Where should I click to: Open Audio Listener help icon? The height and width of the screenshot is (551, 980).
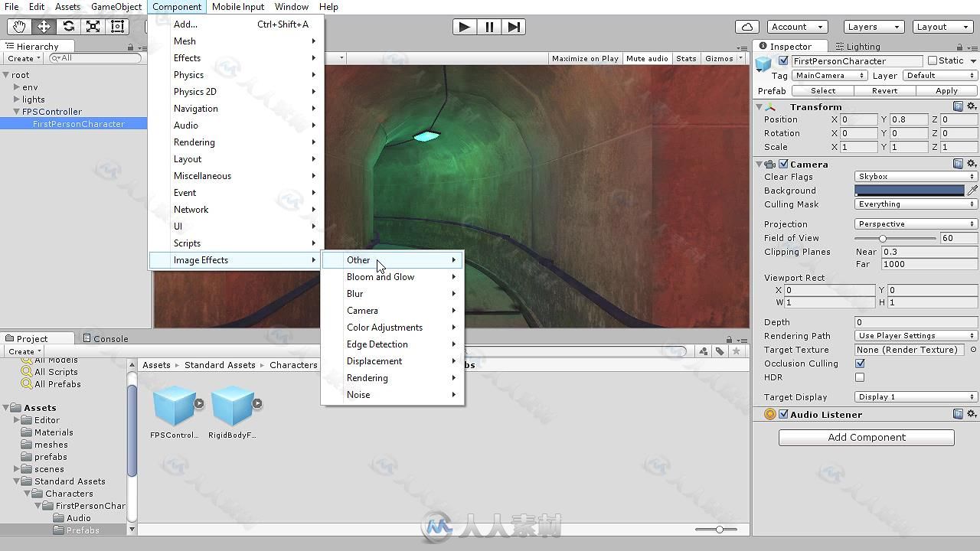tap(958, 414)
